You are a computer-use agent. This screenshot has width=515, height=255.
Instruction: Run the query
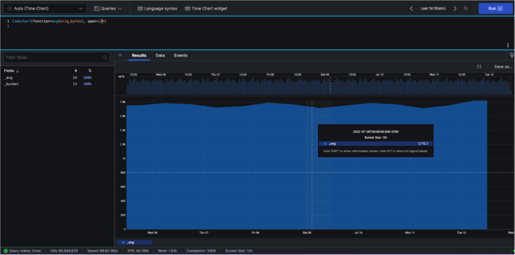(495, 9)
